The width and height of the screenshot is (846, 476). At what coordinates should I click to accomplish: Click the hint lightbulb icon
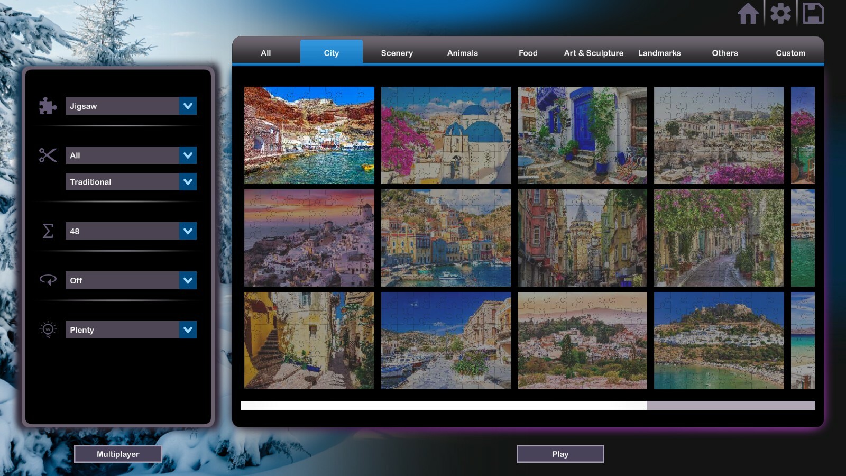point(48,329)
